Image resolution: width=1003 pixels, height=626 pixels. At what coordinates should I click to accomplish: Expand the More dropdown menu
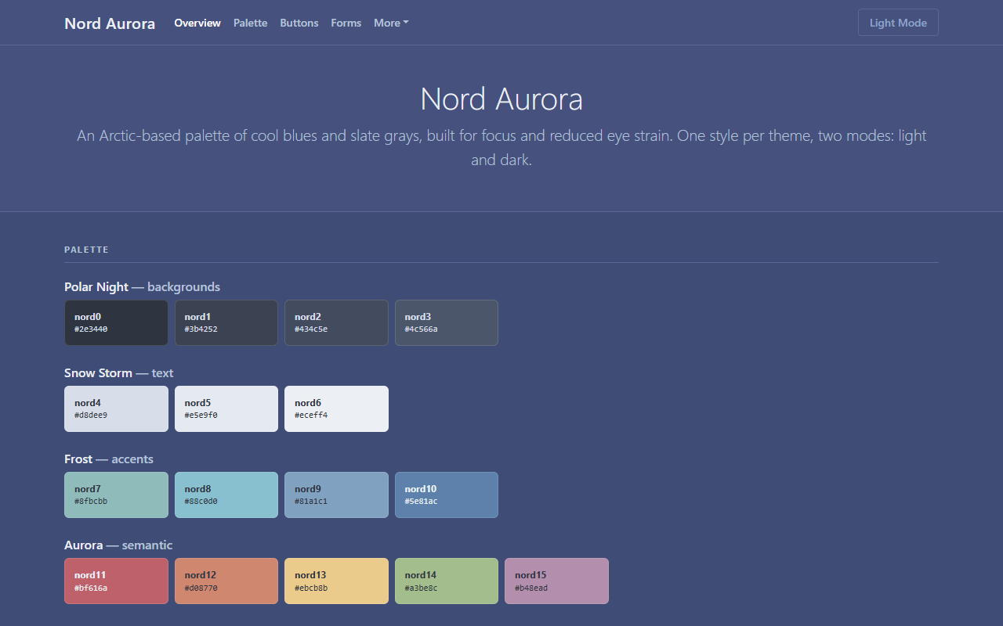pyautogui.click(x=391, y=23)
